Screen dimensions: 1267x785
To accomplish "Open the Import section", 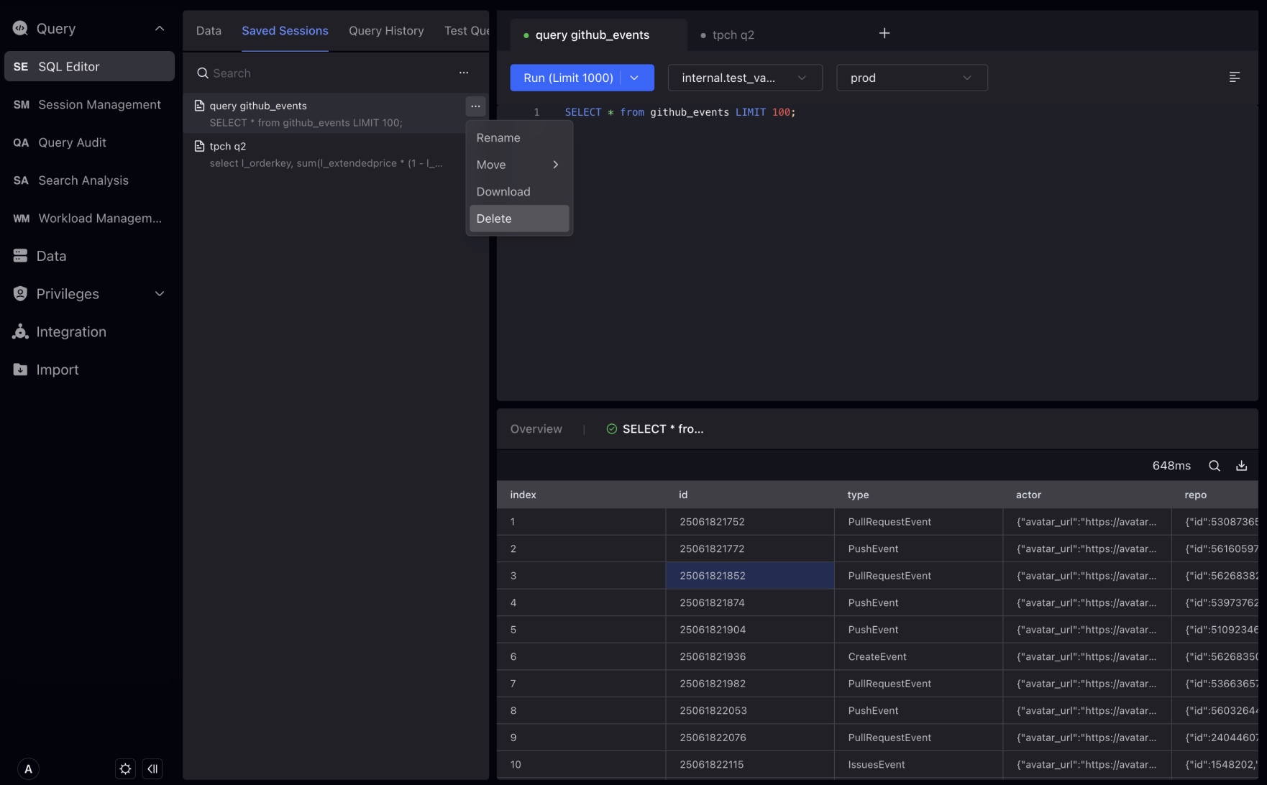I will click(x=58, y=369).
